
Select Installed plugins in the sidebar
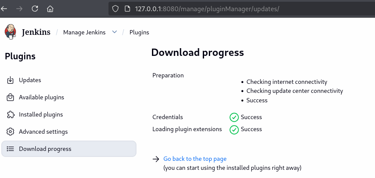point(41,115)
